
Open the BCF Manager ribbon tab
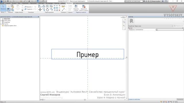pyautogui.click(x=49, y=3)
